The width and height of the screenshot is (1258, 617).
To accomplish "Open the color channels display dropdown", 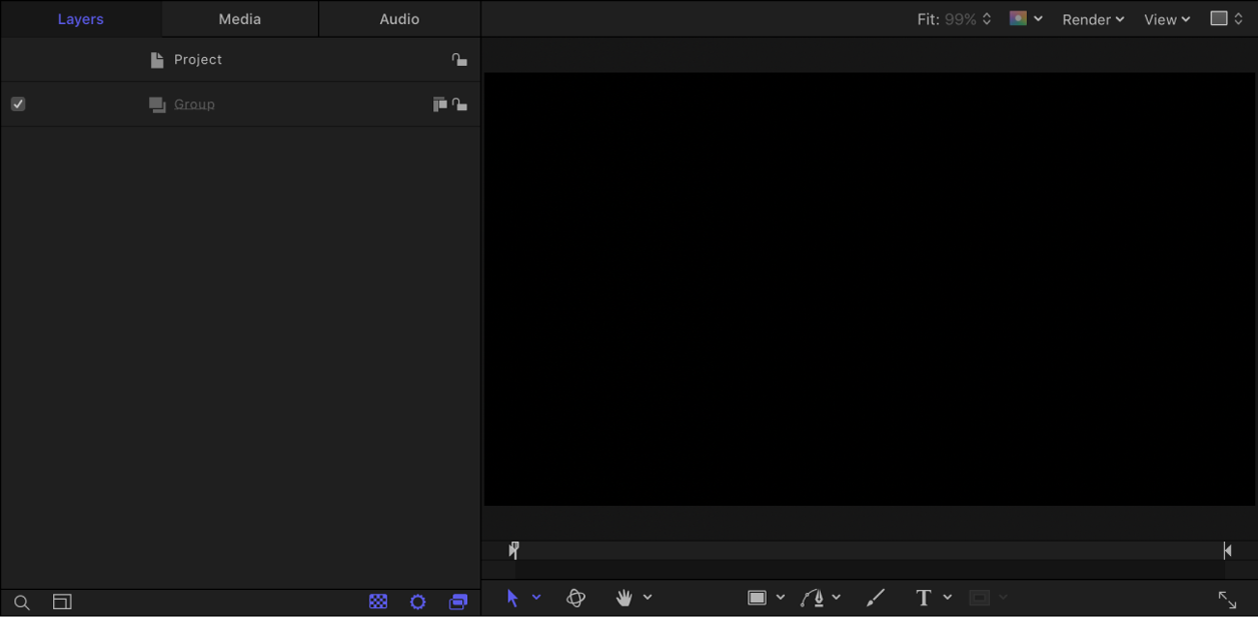I will pyautogui.click(x=1025, y=18).
